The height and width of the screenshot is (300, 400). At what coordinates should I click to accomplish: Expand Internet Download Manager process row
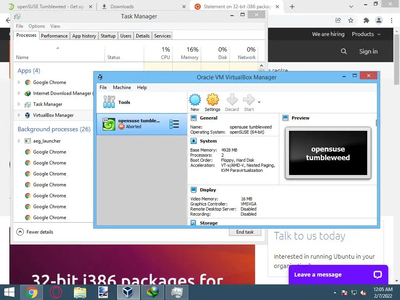(19, 93)
